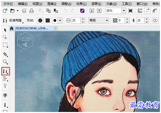161x113 pixels.
Task: Toggle the rulers display icon
Action: click(140, 11)
